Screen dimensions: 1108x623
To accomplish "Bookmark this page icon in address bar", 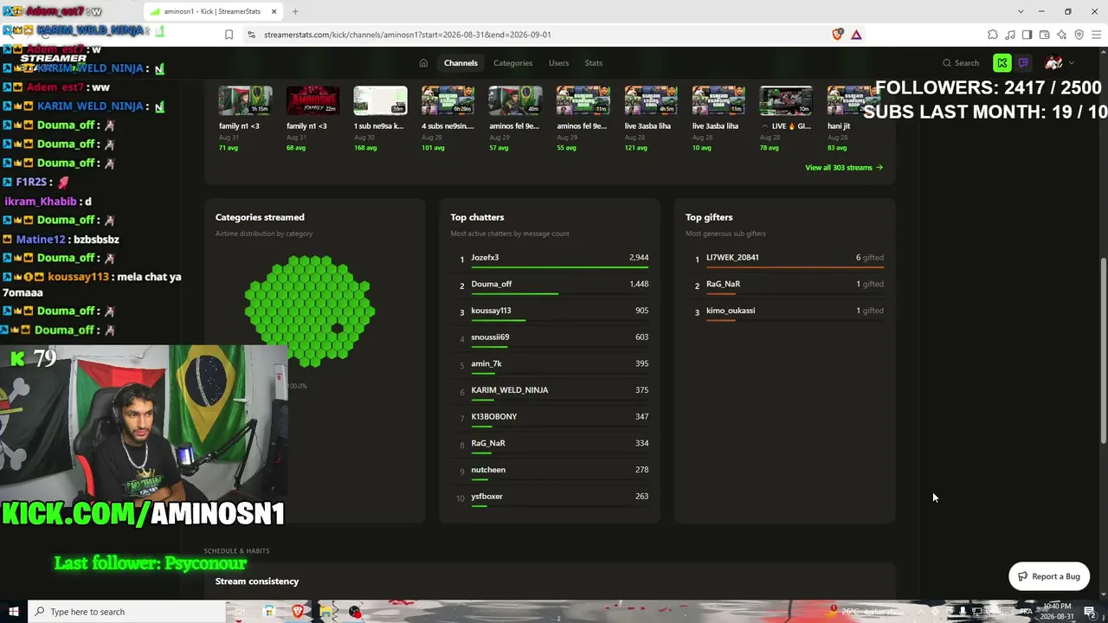I will [229, 35].
